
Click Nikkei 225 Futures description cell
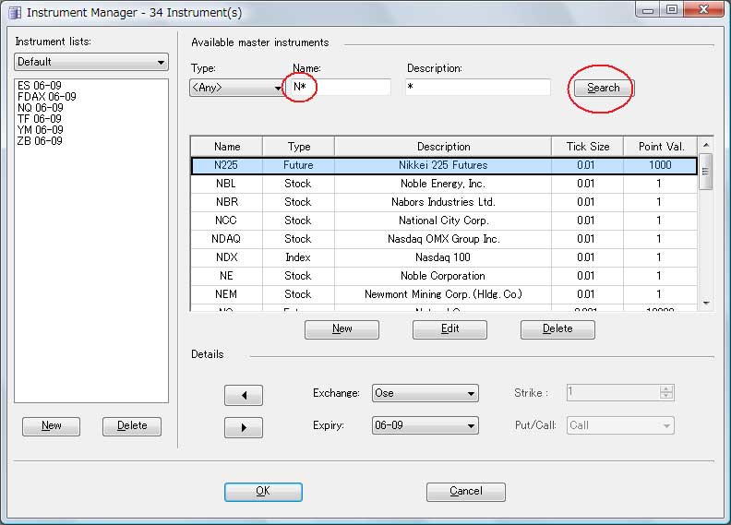click(443, 165)
